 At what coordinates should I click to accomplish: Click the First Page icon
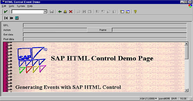[x=98, y=12]
